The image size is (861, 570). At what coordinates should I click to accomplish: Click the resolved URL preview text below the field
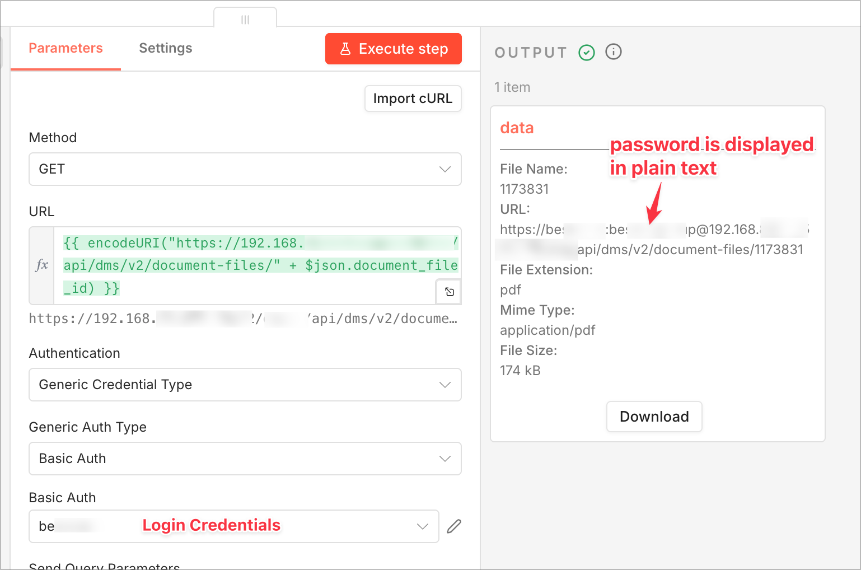point(243,319)
